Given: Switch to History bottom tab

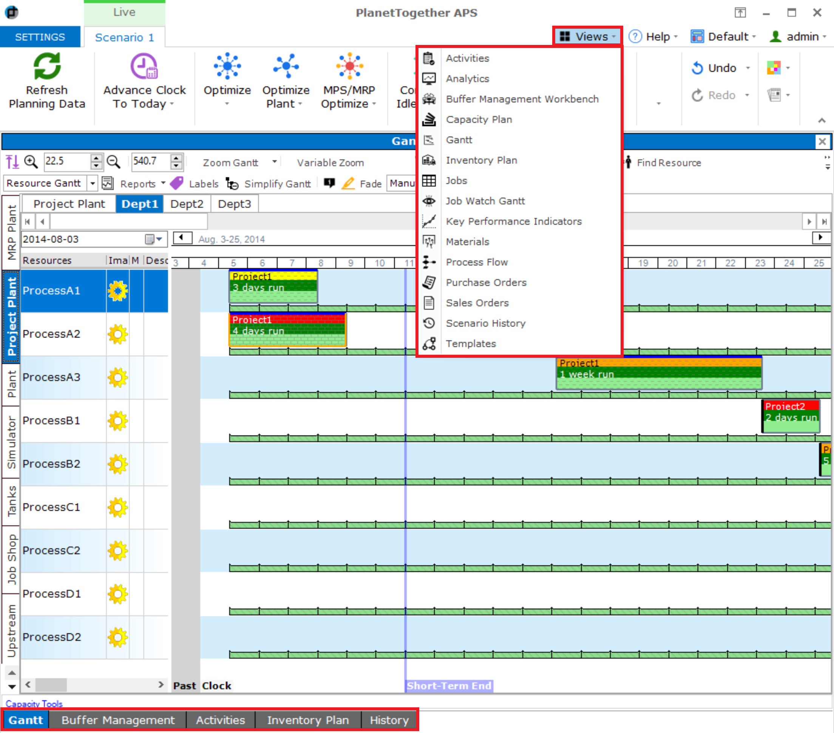Looking at the screenshot, I should pos(389,721).
